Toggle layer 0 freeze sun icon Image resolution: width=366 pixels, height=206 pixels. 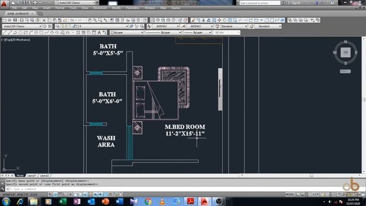66,26
